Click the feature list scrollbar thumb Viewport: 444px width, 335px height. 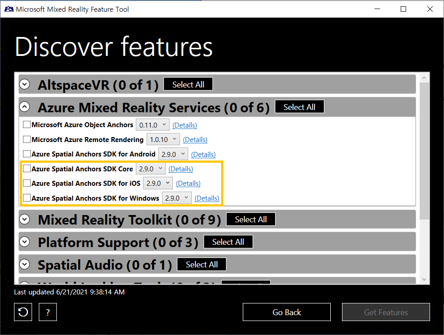tap(424, 151)
